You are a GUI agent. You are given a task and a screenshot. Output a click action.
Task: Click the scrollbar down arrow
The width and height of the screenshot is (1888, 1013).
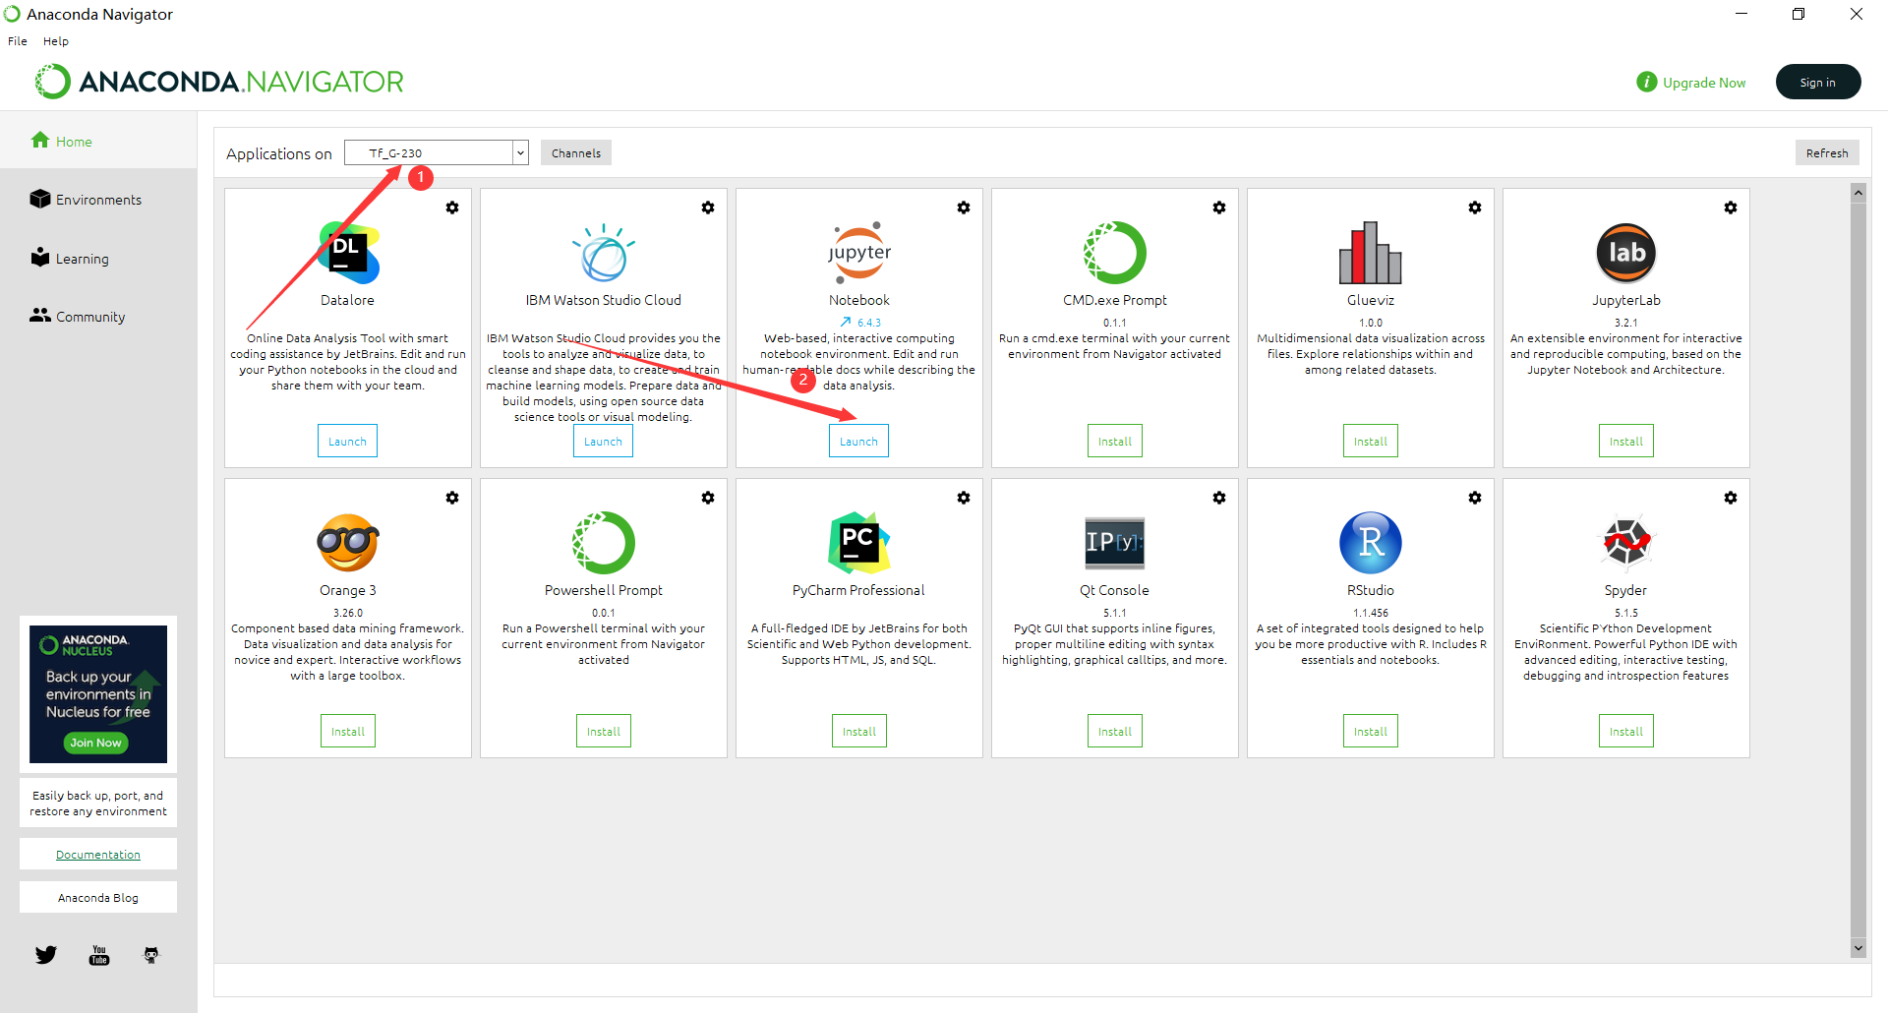pos(1858,948)
